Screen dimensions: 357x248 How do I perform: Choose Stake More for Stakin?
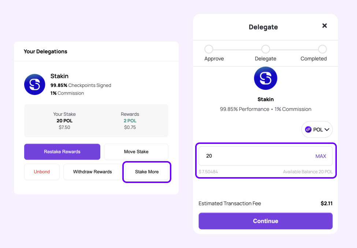click(x=146, y=172)
